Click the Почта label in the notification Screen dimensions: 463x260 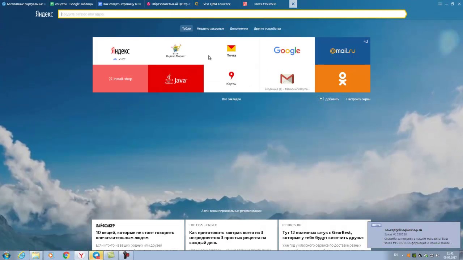[x=376, y=225]
